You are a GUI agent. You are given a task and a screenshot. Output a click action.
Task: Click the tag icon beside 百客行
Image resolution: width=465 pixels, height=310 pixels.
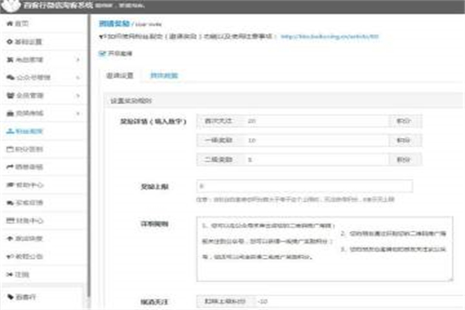[10, 297]
